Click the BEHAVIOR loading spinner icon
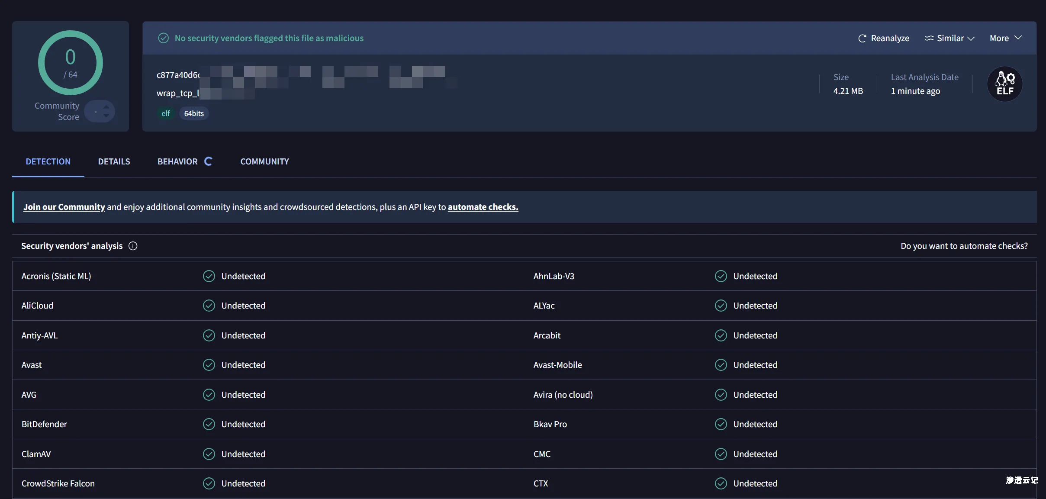This screenshot has height=499, width=1046. pyautogui.click(x=208, y=161)
